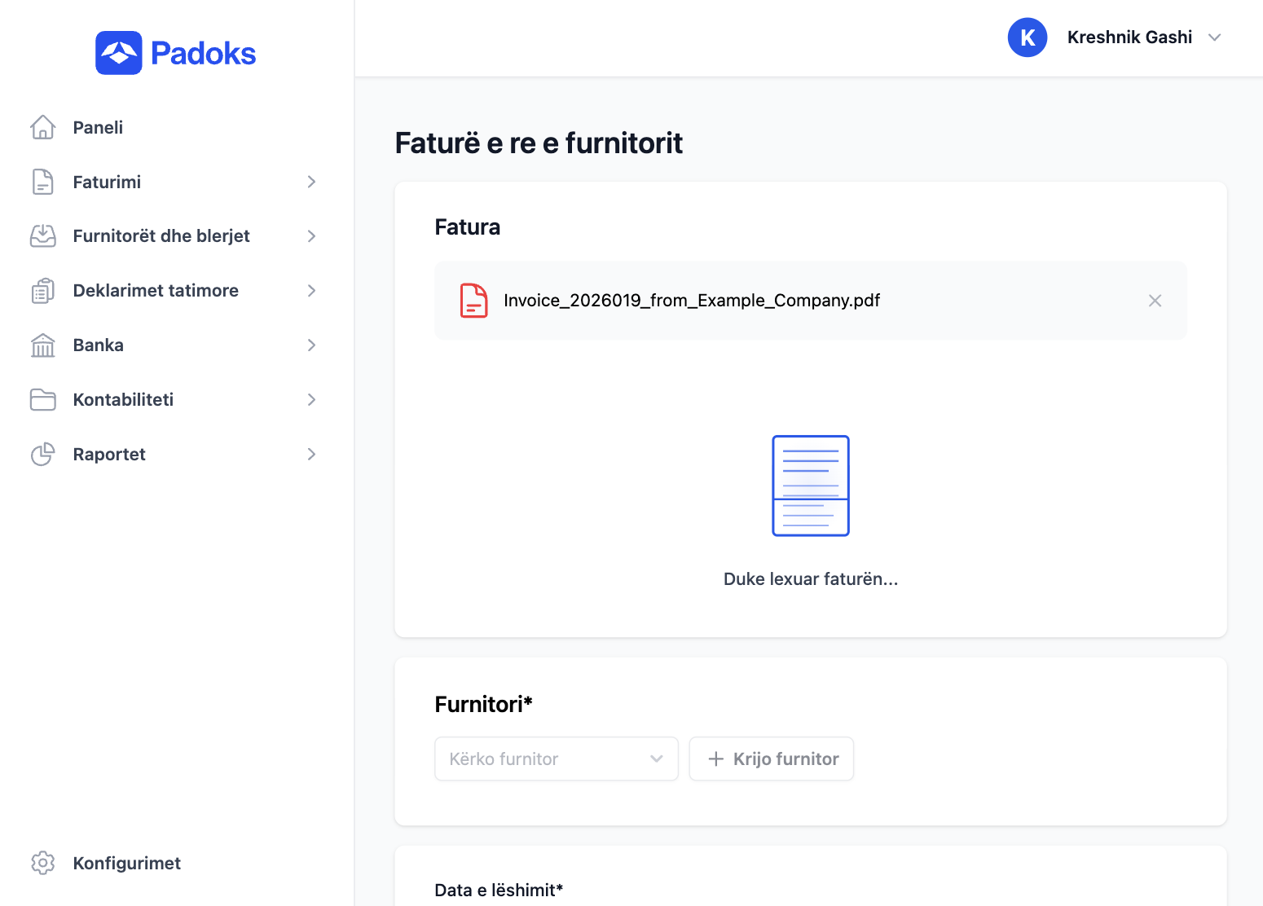Viewport: 1263px width, 906px height.
Task: Click the Furnitorët dhe blerjet inbox icon
Action: pyautogui.click(x=42, y=236)
